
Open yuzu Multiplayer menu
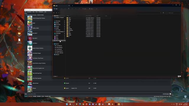pos(41,12)
